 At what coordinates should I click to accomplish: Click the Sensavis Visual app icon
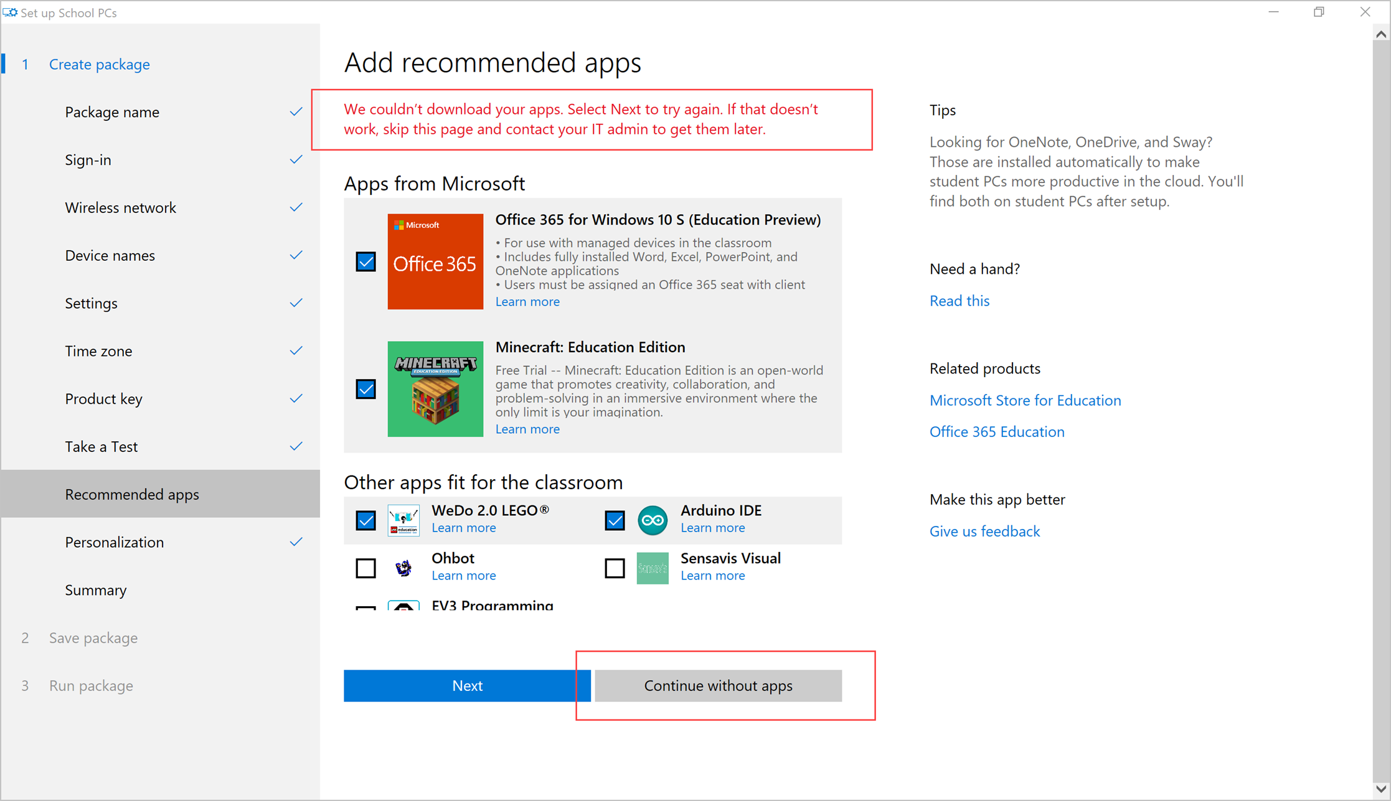click(x=653, y=568)
